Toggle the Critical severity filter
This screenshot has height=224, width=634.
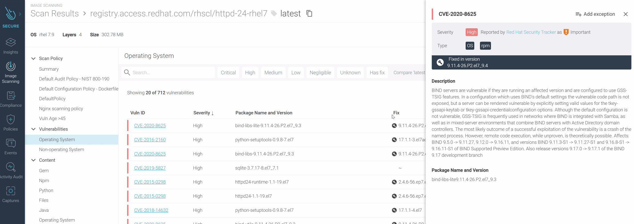(x=228, y=73)
